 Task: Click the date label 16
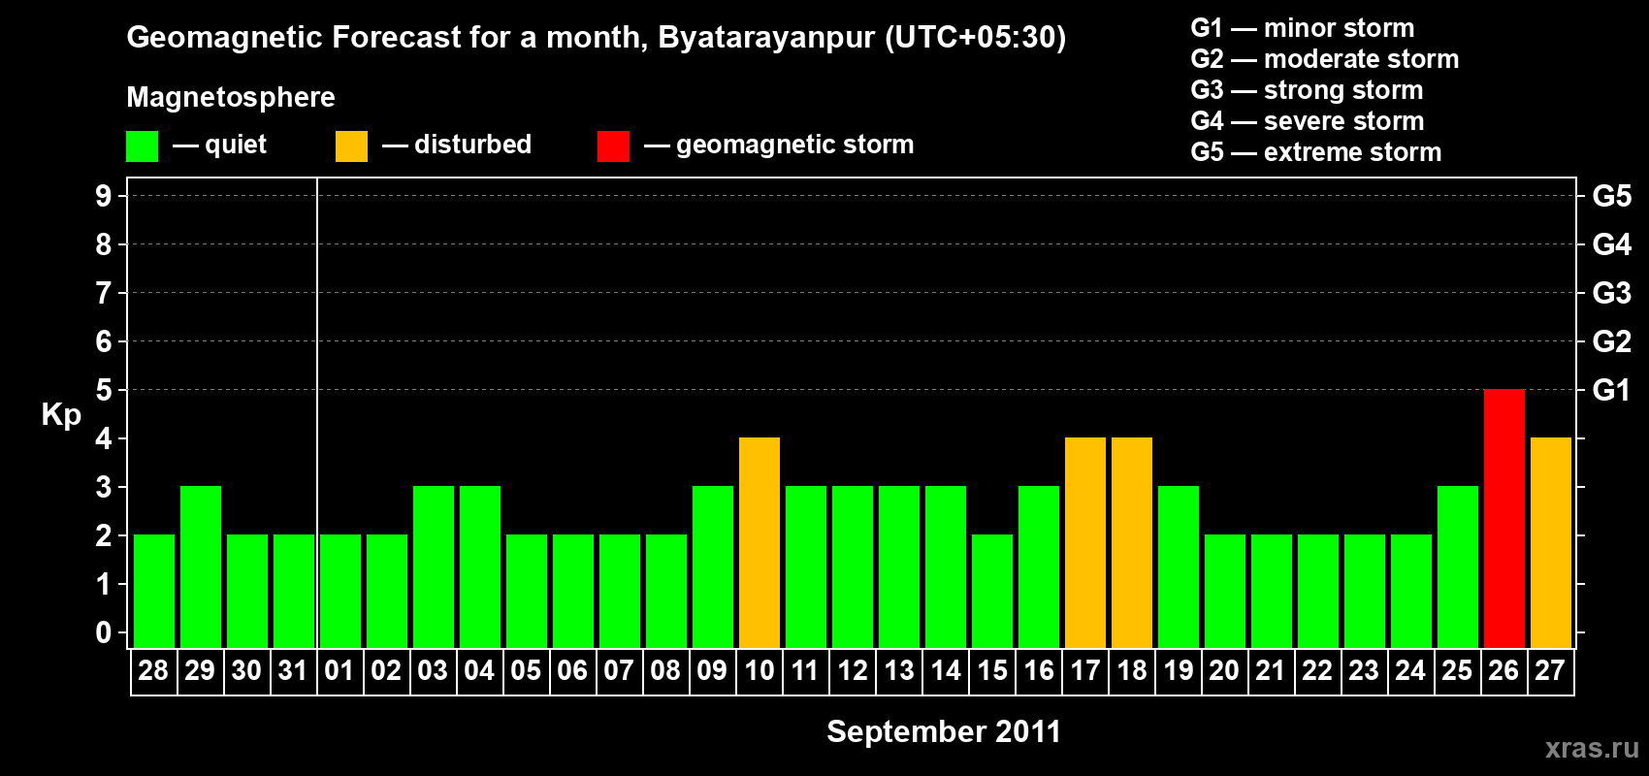[1039, 671]
